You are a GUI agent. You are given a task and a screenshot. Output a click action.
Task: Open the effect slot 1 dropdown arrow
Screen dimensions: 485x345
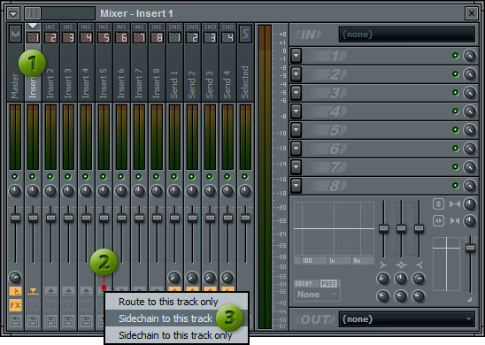pos(296,56)
